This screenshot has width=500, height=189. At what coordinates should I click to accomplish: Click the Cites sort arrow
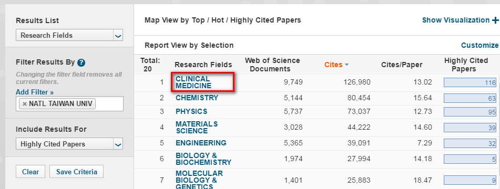(x=346, y=65)
